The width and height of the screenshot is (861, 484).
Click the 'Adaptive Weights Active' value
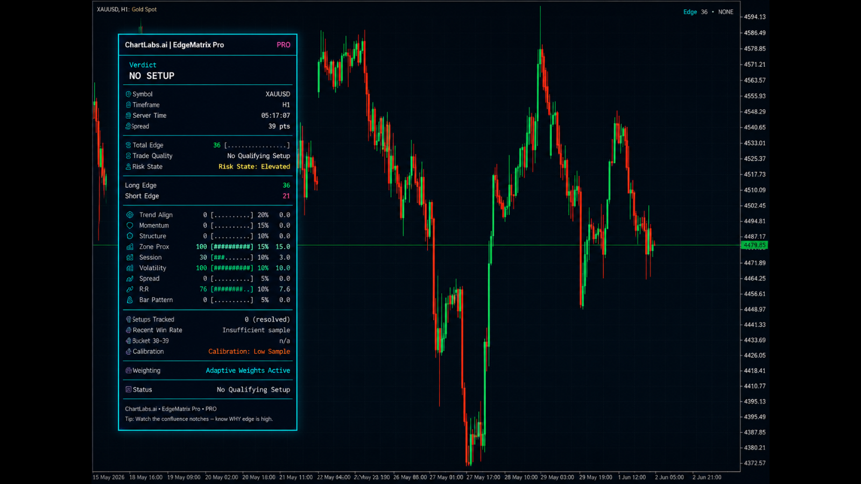tap(248, 371)
